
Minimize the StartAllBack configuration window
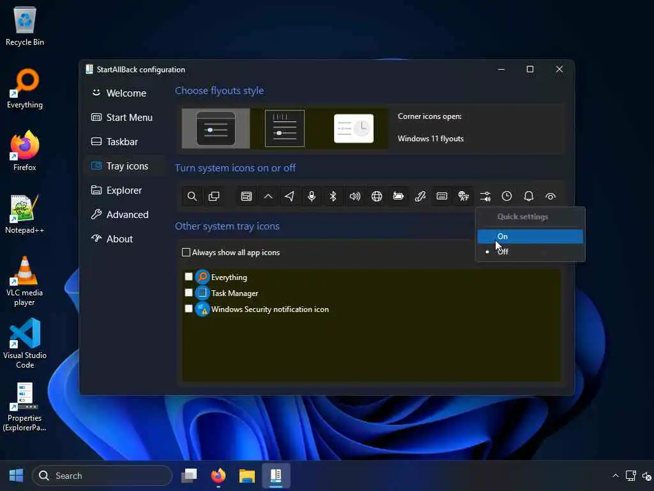pyautogui.click(x=501, y=69)
